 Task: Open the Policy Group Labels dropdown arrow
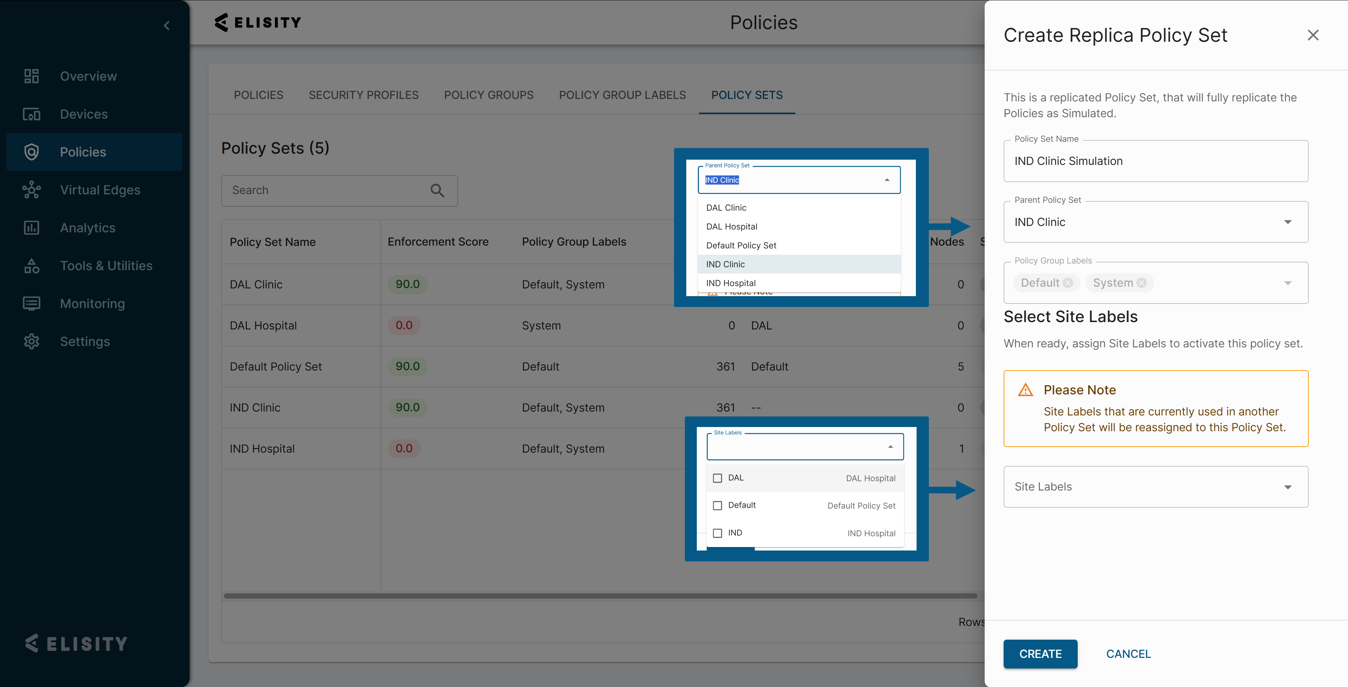click(x=1287, y=283)
